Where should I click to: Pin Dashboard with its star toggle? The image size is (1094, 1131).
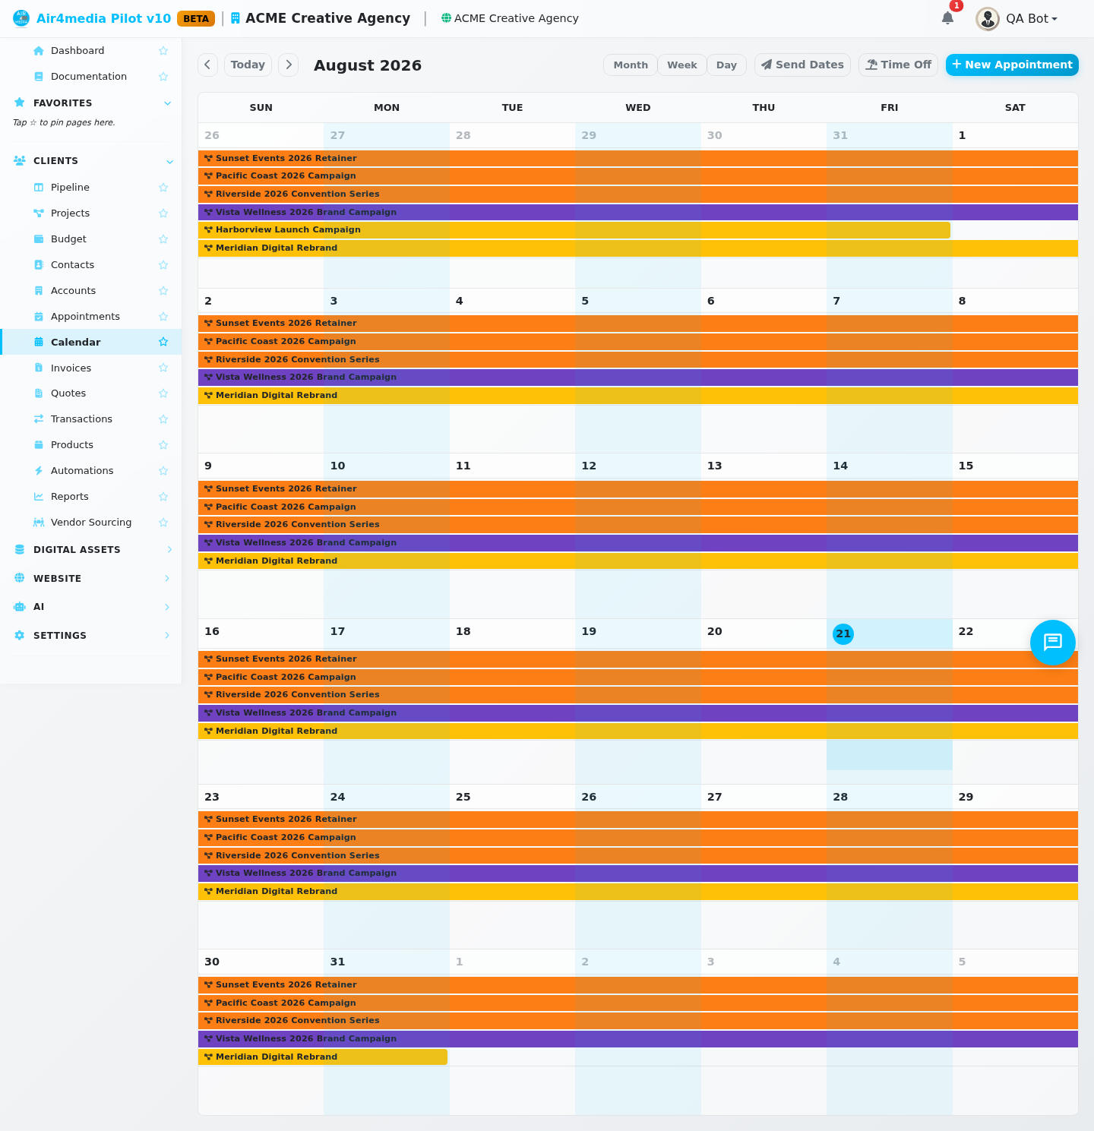163,51
